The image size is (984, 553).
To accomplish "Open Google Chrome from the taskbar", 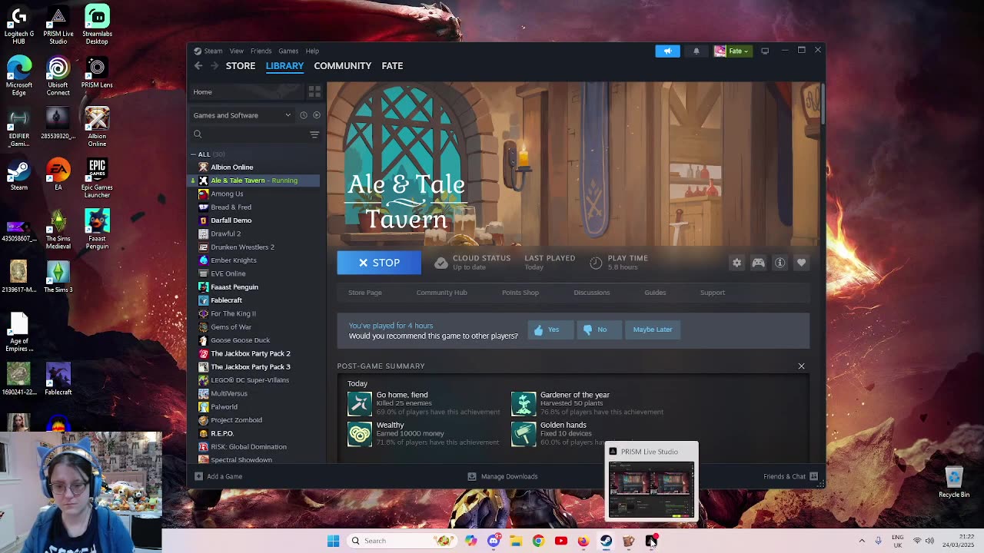I will click(538, 541).
